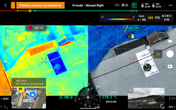Toggle the display aspect rectangle icon
The image size is (176, 110).
click(170, 41)
